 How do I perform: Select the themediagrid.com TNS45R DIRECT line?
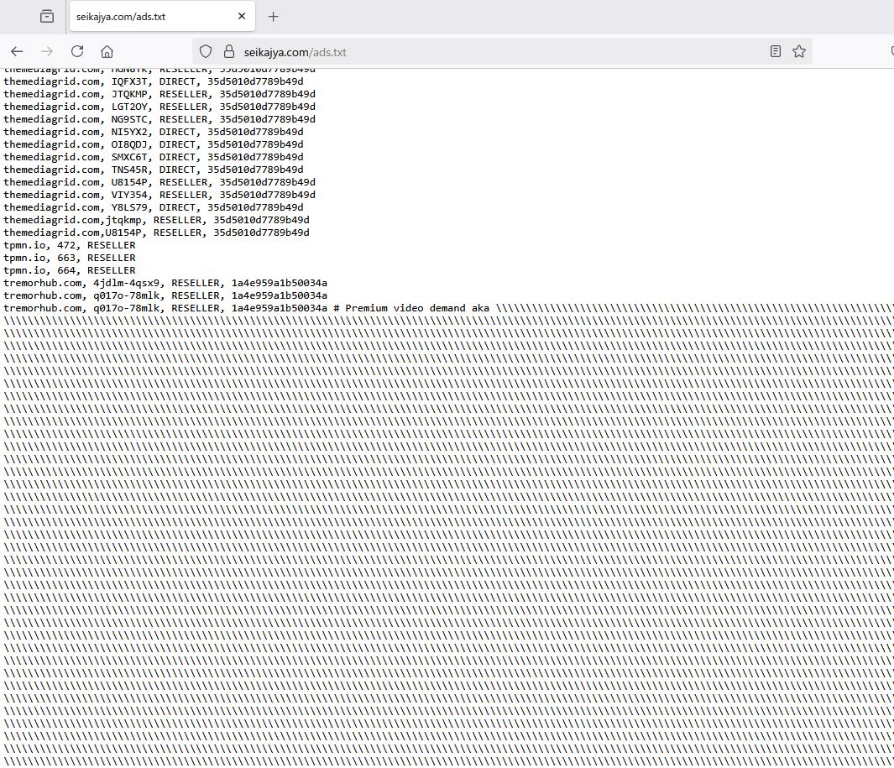(x=154, y=170)
